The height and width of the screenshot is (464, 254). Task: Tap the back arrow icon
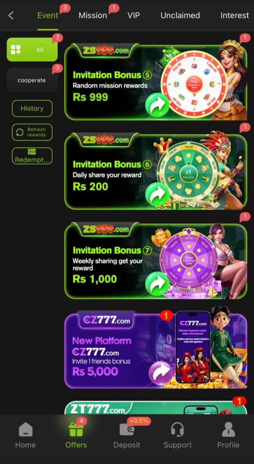point(11,15)
